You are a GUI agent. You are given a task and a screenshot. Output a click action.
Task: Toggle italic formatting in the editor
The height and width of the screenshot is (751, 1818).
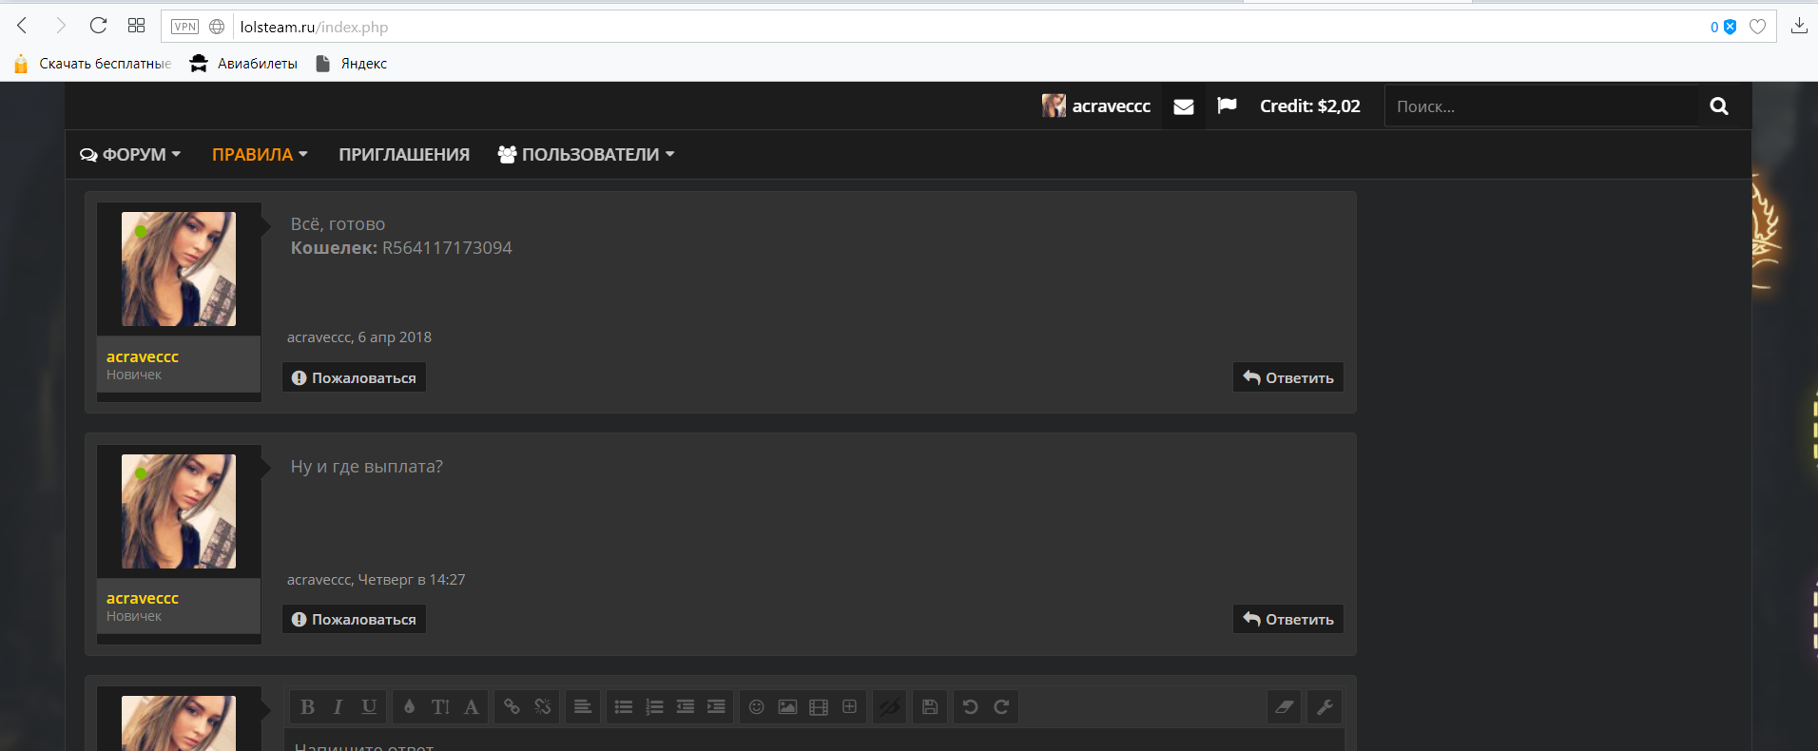point(338,707)
